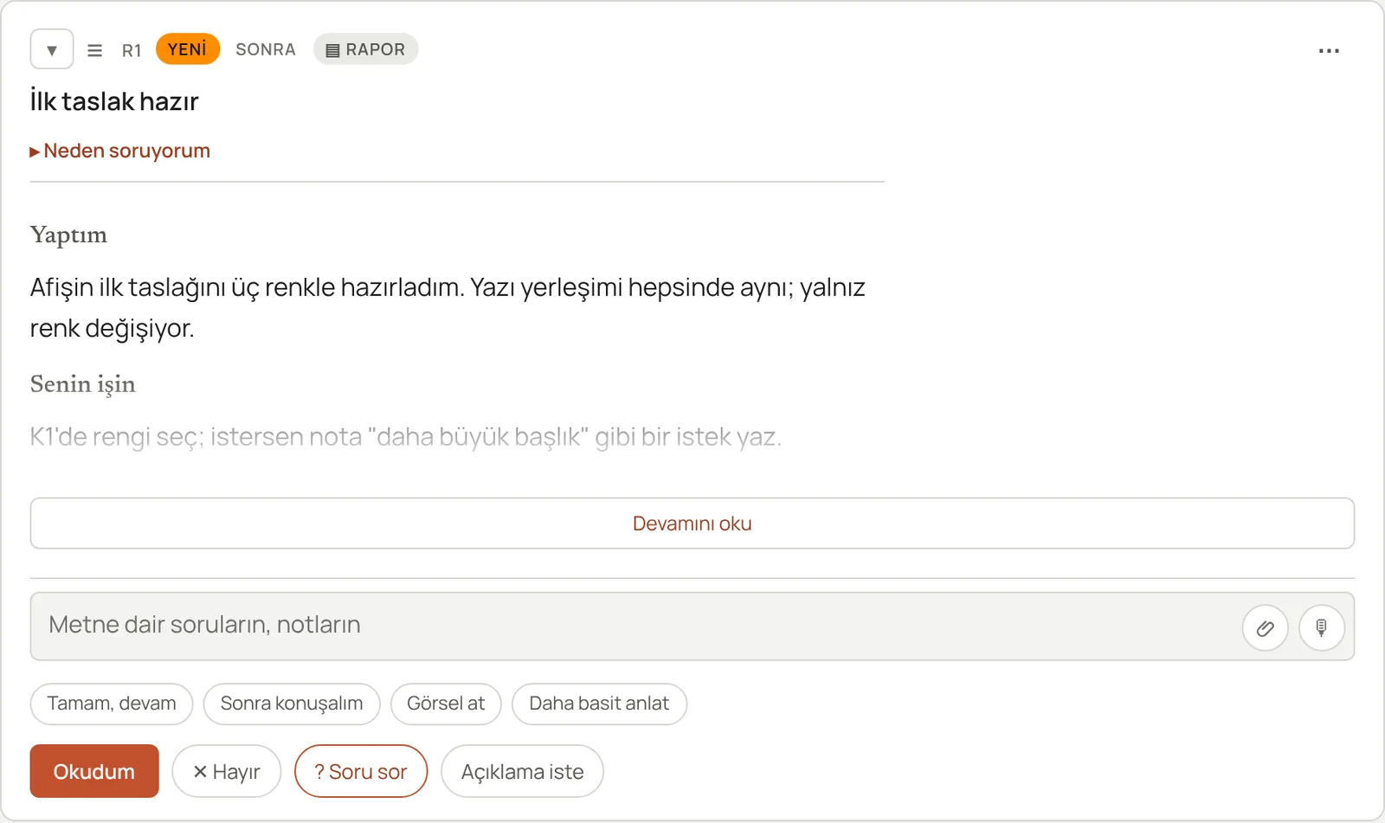Click the YENİ status badge
Viewport: 1385px width, 823px height.
click(188, 49)
